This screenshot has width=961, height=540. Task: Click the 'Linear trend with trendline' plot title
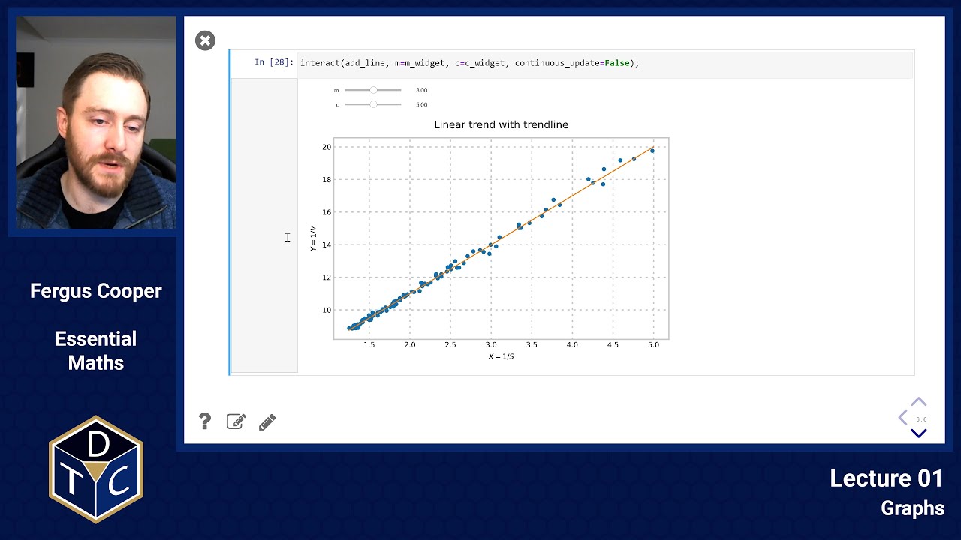point(501,124)
